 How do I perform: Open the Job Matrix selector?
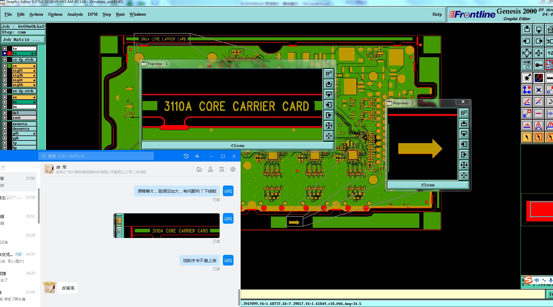coord(23,40)
